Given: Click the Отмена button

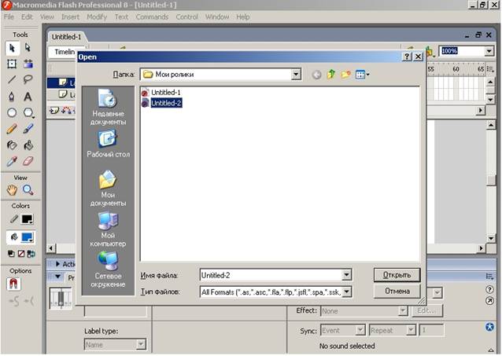Looking at the screenshot, I should [x=397, y=292].
